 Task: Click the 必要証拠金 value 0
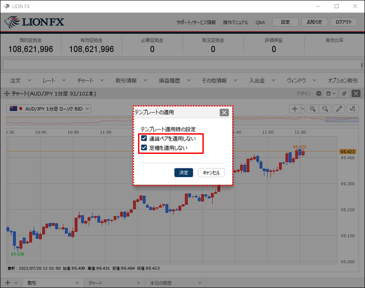[x=152, y=49]
